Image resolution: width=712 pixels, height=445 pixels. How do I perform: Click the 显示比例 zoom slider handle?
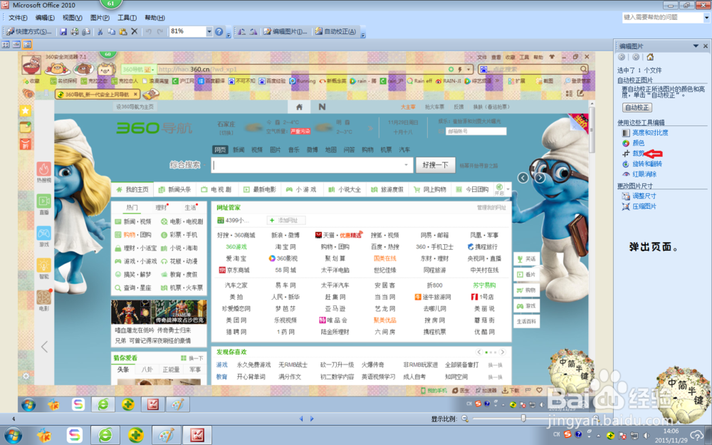523,419
